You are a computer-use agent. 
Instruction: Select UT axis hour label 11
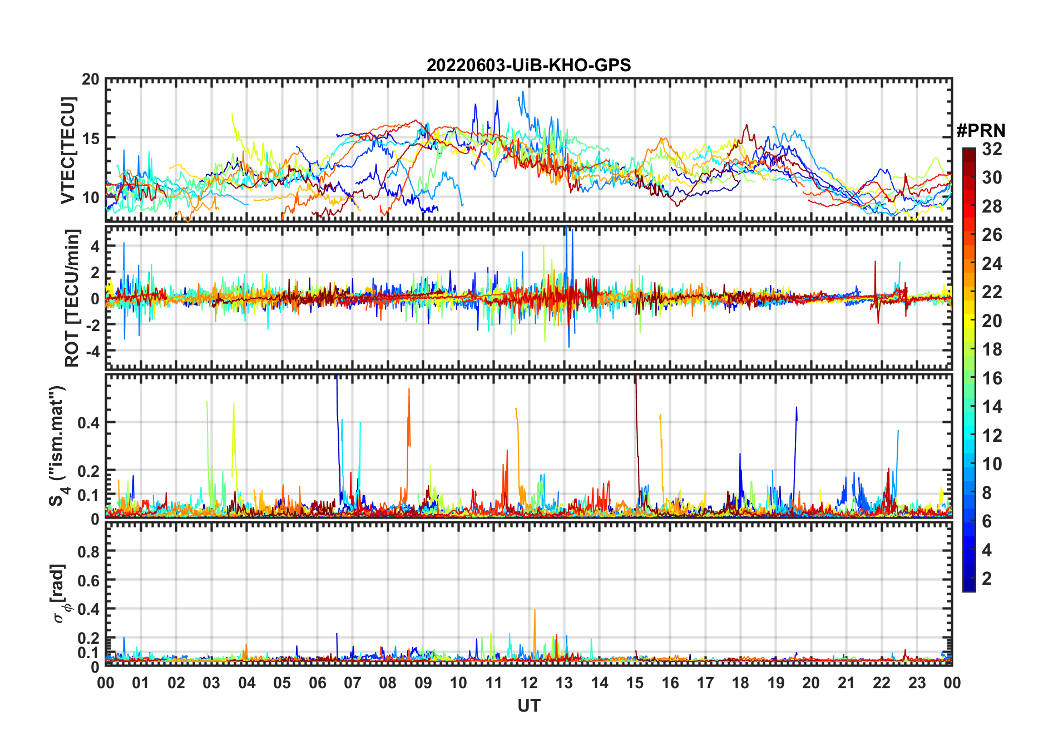(494, 683)
